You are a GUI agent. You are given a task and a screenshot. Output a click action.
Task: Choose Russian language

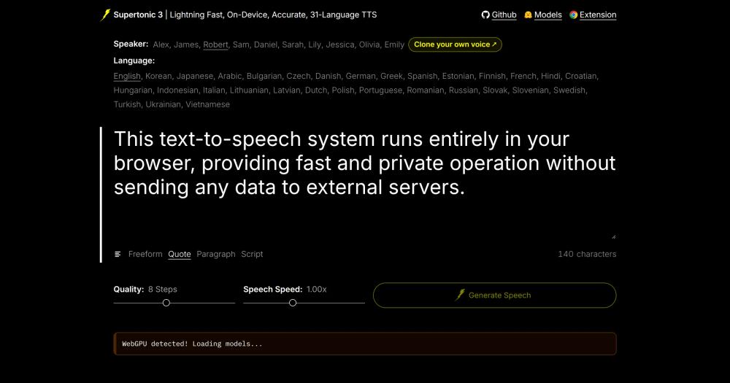(x=463, y=90)
